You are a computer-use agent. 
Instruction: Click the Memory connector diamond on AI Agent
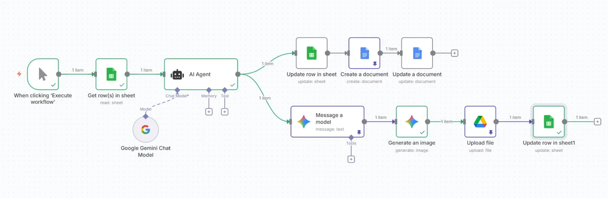[x=209, y=90]
